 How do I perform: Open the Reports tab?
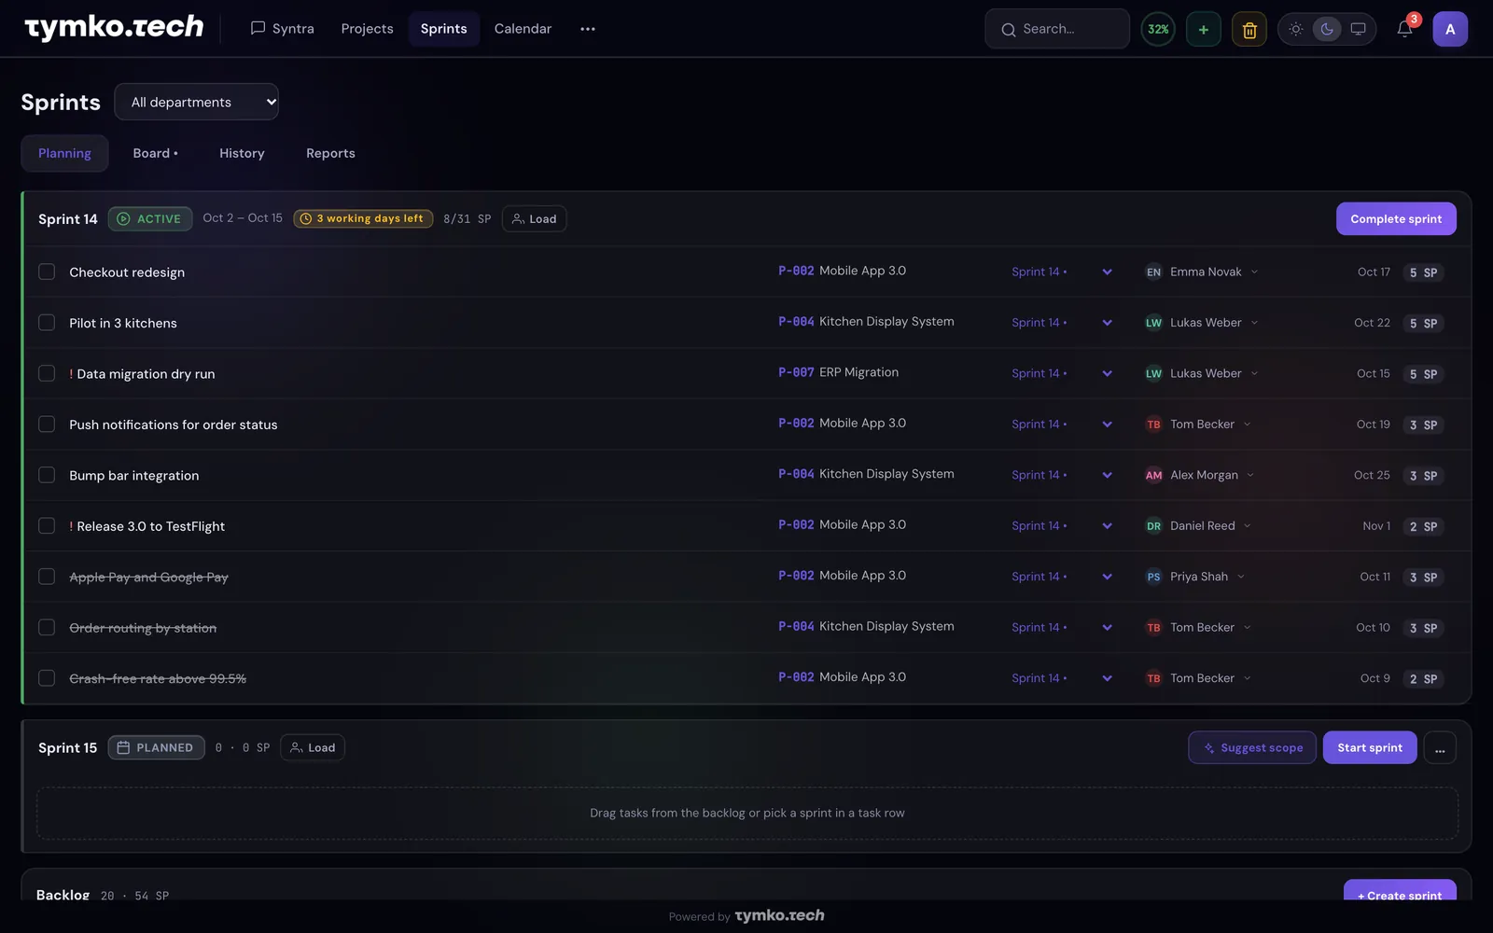(x=330, y=153)
